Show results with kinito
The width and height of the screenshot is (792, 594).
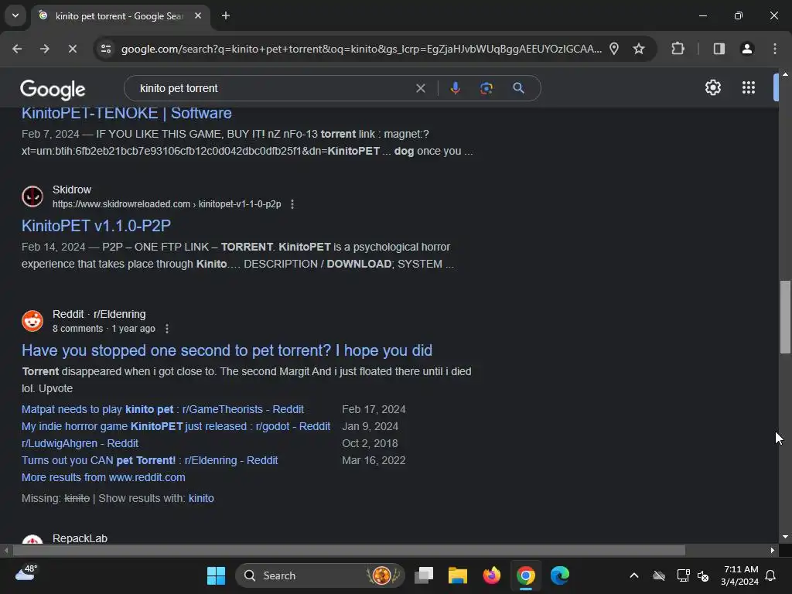[202, 499]
